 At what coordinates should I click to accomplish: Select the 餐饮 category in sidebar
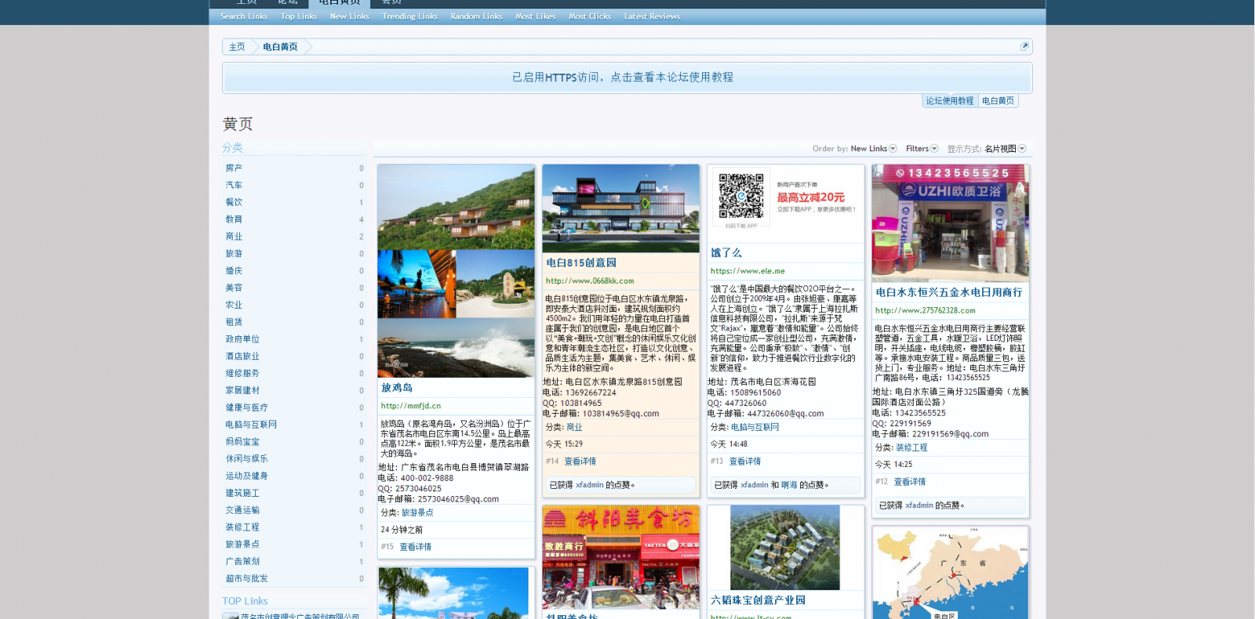click(234, 202)
